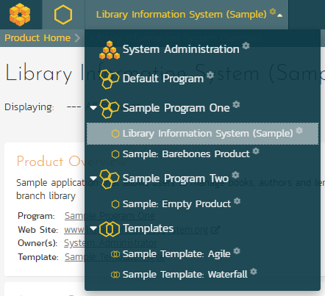Click hexagon icon beside Sample: Empty Product

point(115,204)
